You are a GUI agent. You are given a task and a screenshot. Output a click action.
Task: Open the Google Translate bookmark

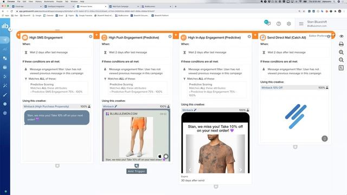click(84, 16)
